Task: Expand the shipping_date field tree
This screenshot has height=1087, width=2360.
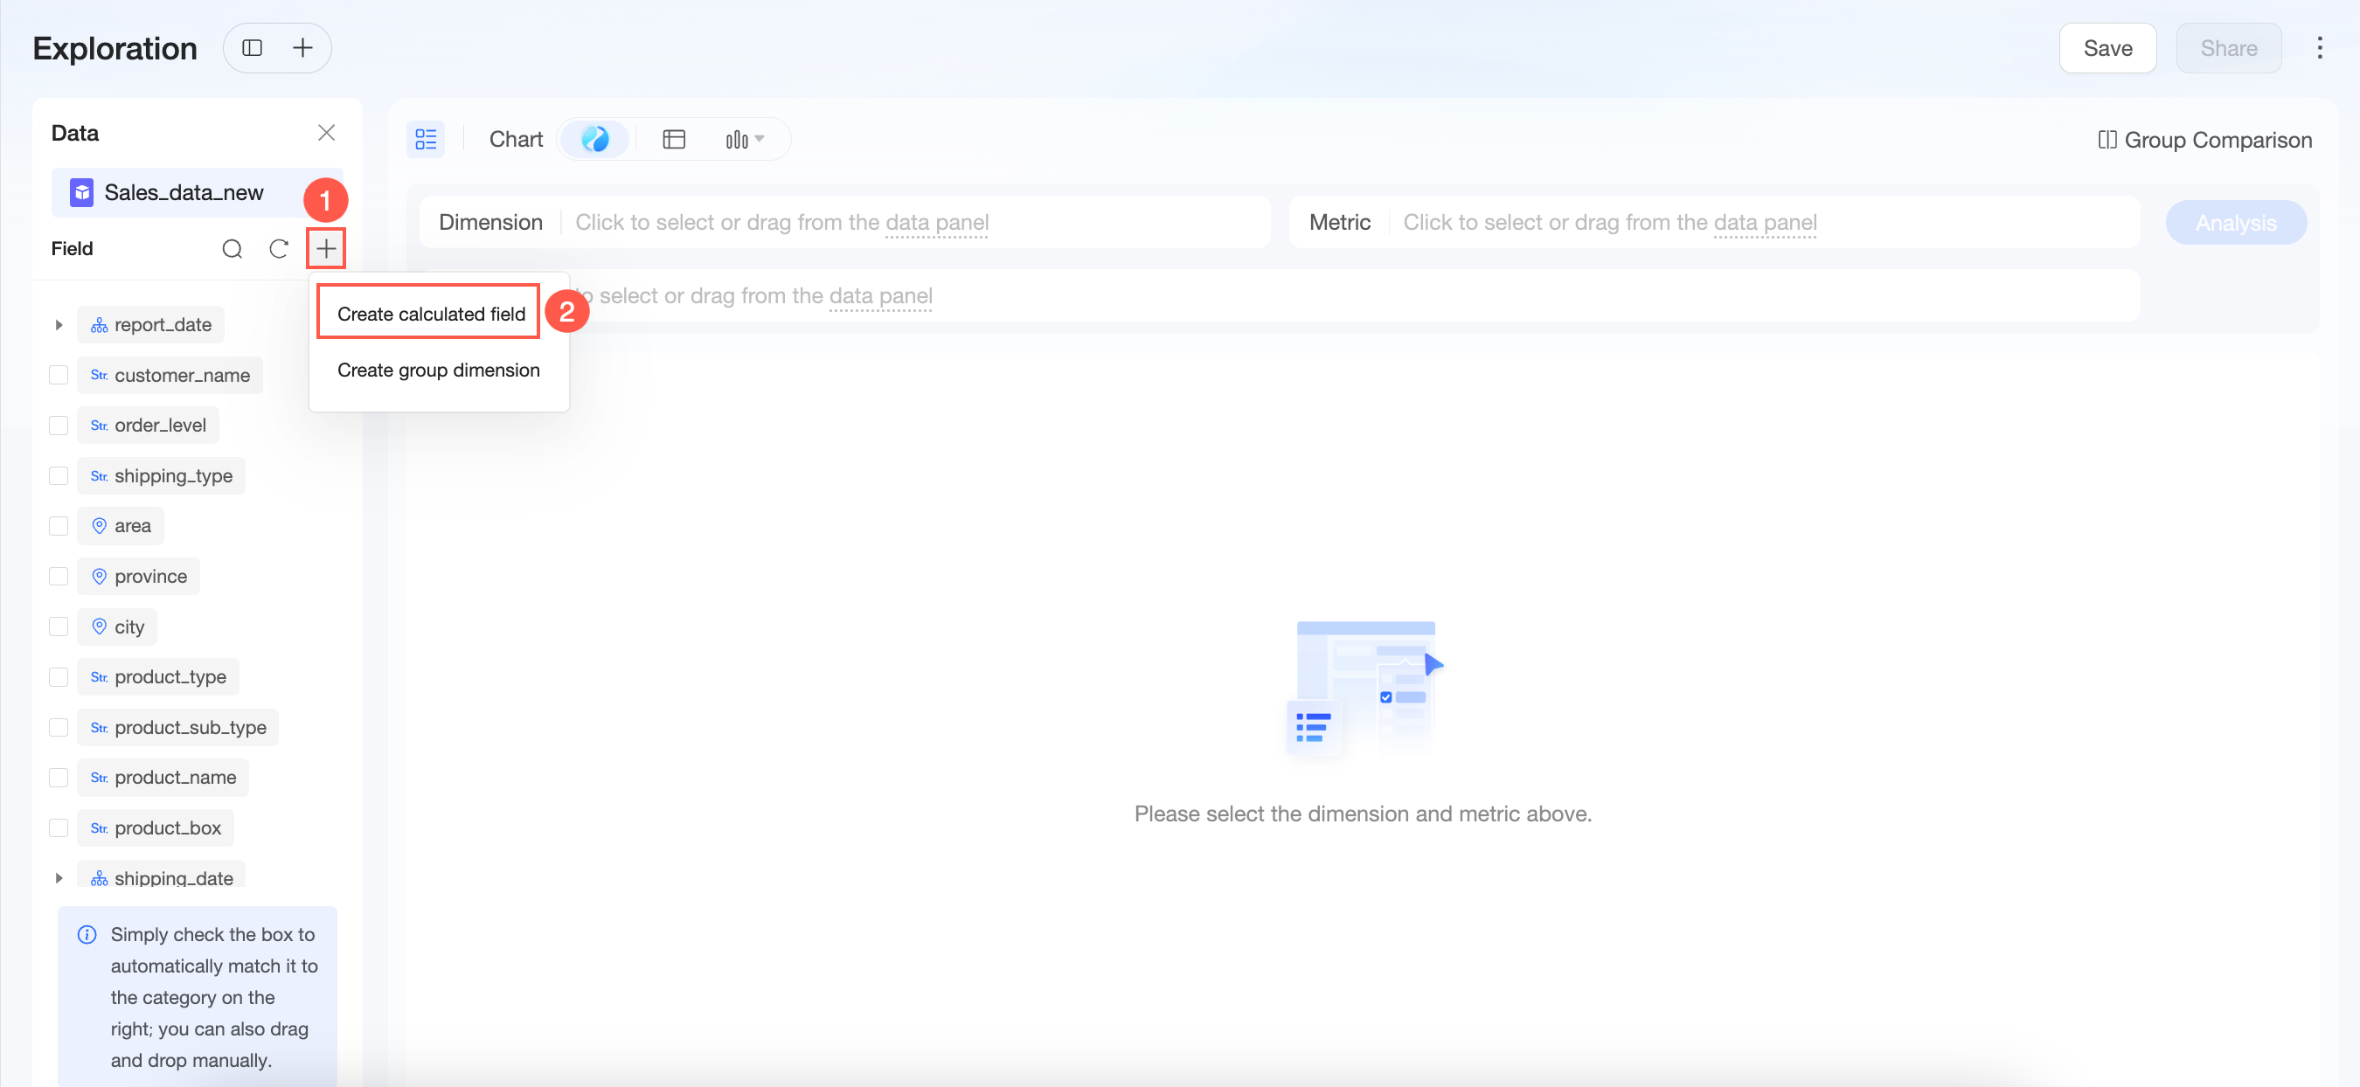Action: pyautogui.click(x=59, y=878)
